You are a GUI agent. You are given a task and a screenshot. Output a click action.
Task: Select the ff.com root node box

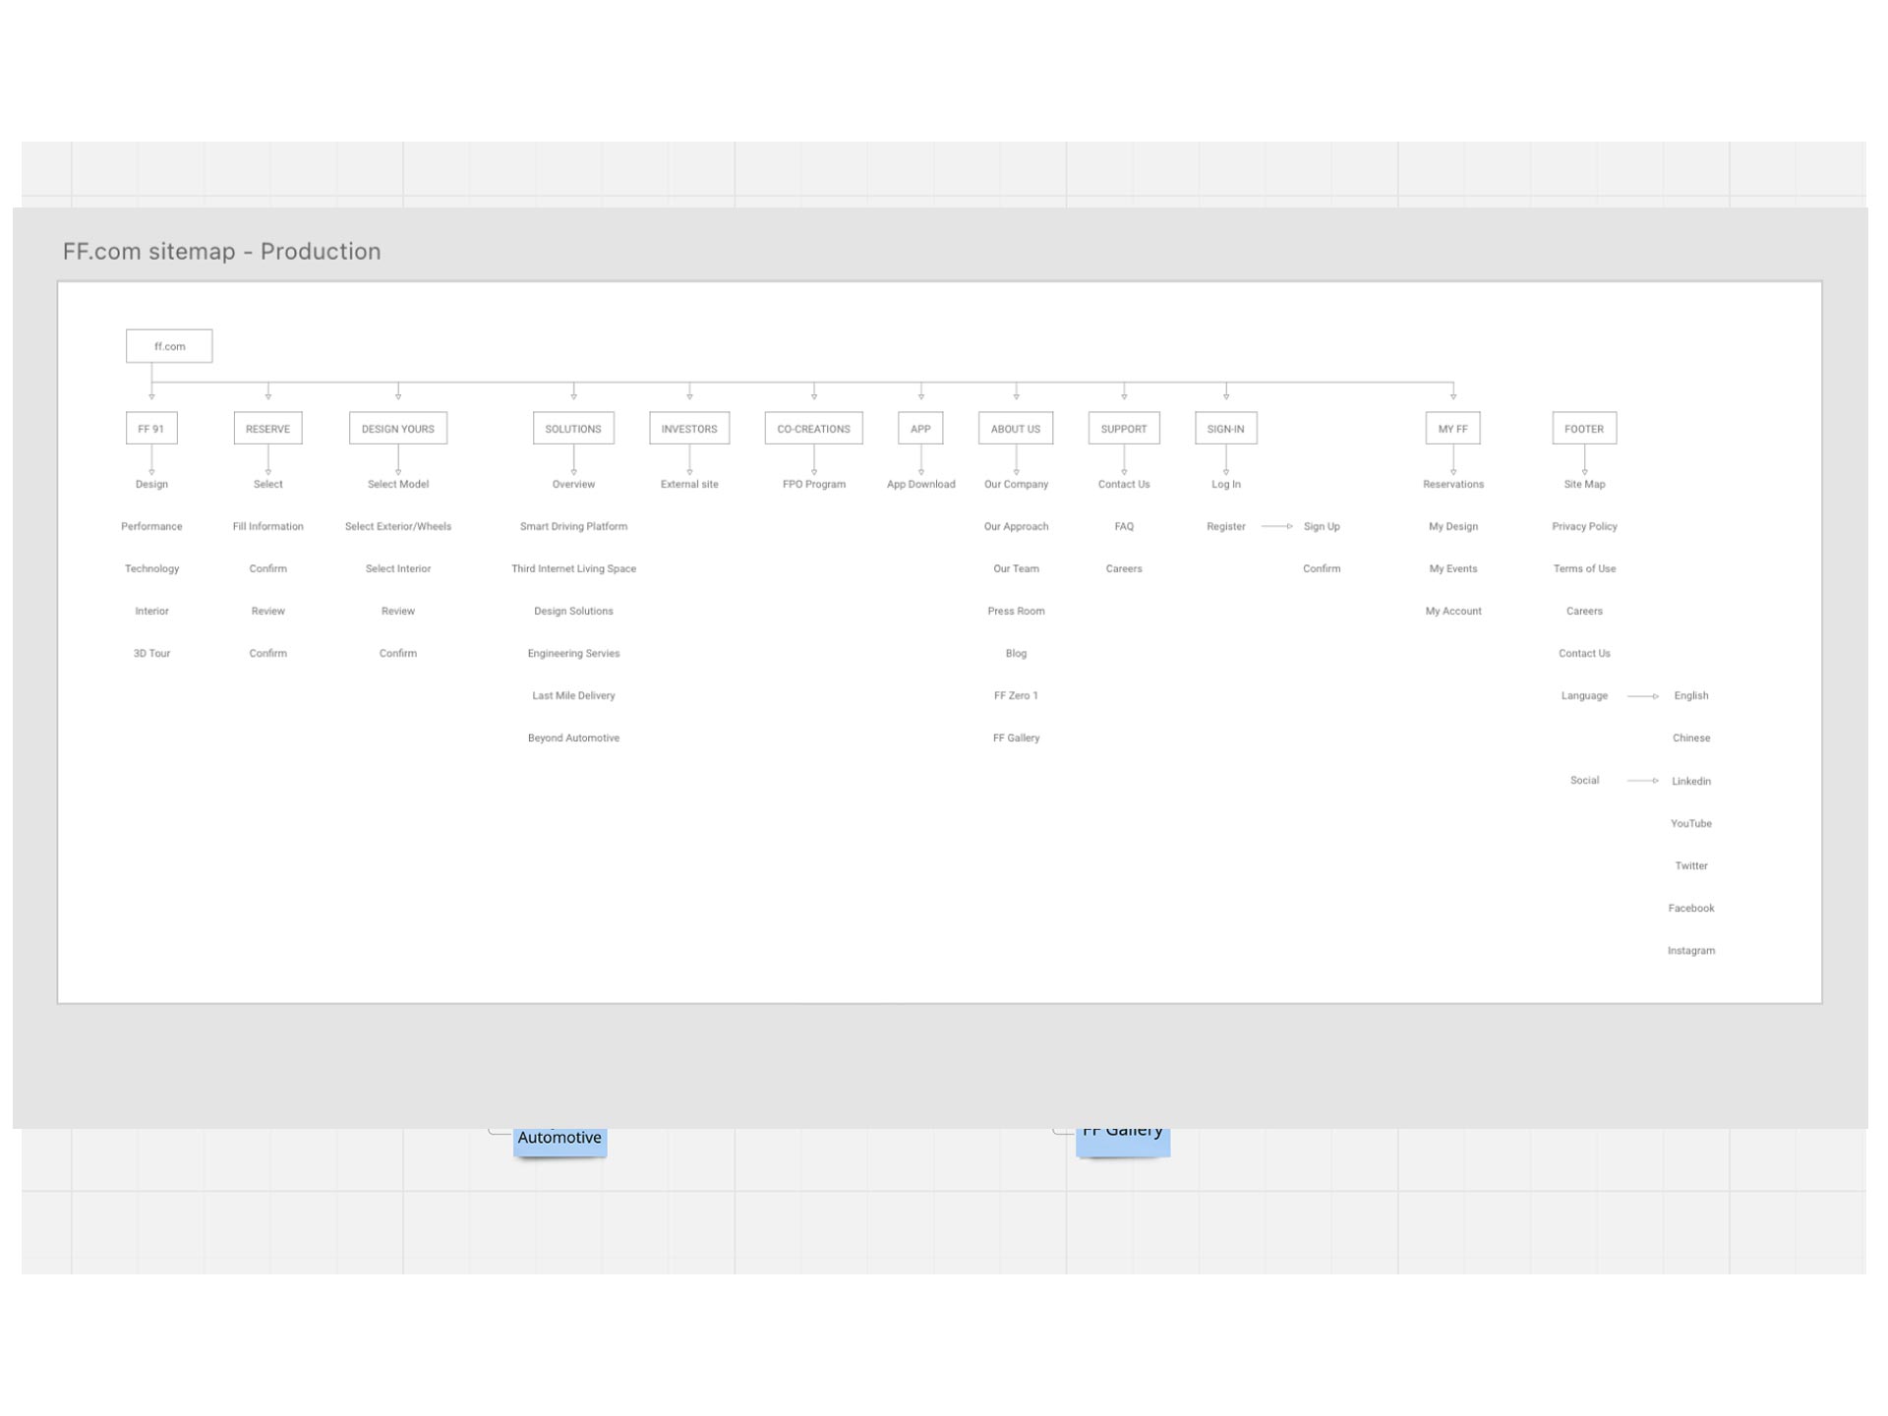pos(169,346)
